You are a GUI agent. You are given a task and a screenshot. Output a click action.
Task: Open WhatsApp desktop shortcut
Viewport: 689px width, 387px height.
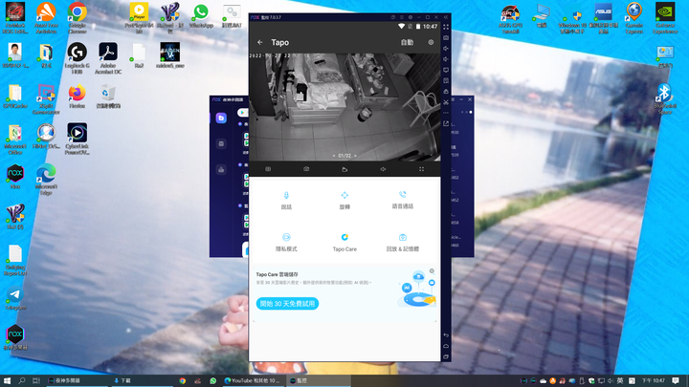pyautogui.click(x=201, y=16)
